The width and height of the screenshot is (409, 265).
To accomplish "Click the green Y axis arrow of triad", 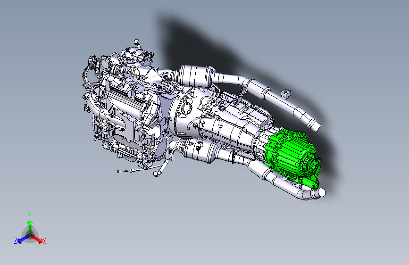I will (30, 228).
